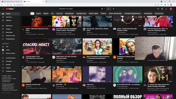Open Rakhim Milly Rock video title

coord(37,29)
